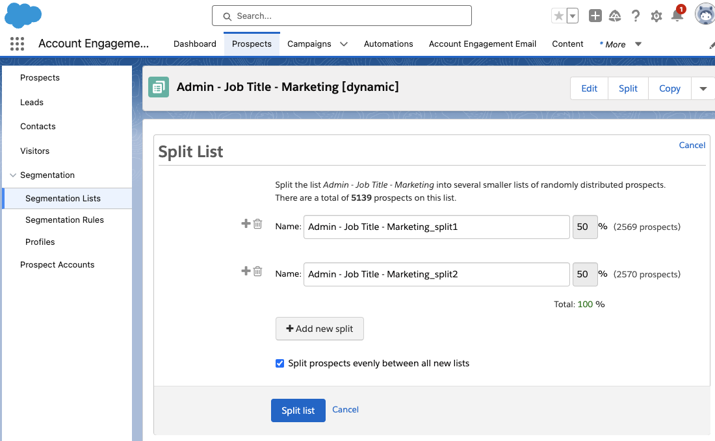Open Contacts in the sidebar
Viewport: 715px width, 441px height.
click(38, 126)
